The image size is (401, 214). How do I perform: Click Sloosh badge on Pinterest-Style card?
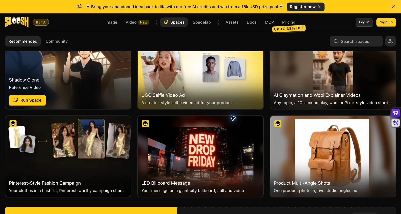(13, 124)
